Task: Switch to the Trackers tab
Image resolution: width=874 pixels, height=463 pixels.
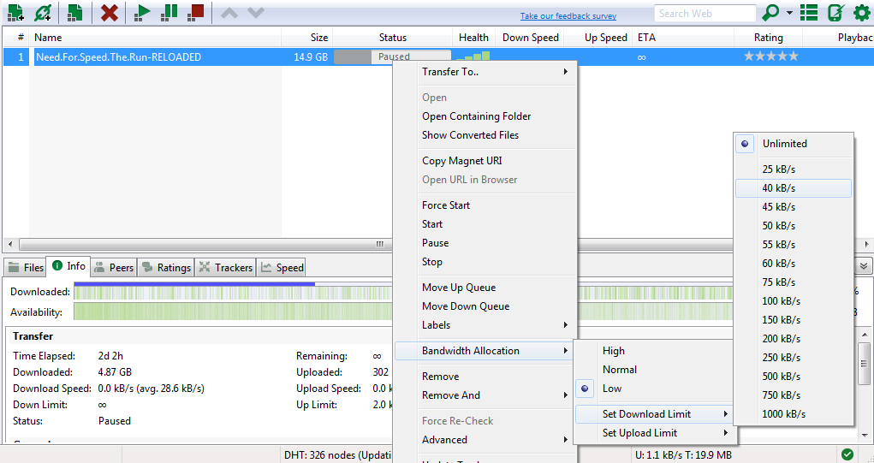Action: (x=226, y=267)
